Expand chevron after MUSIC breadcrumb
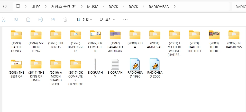This screenshot has width=246, height=112. coord(103,7)
